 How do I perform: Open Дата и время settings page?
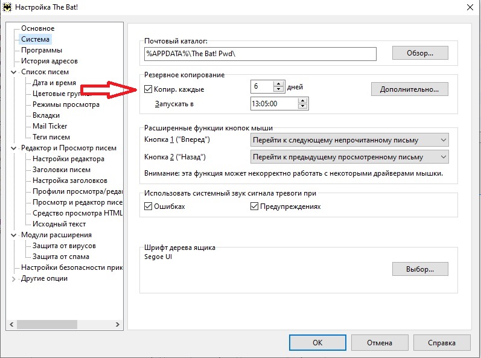click(54, 83)
